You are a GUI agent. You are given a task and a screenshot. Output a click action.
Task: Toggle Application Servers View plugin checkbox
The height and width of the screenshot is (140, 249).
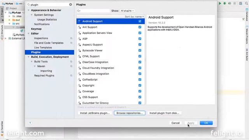140,33
